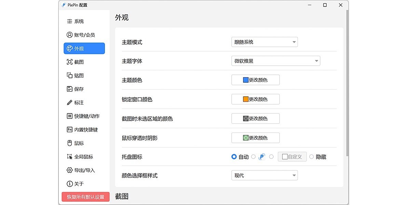This screenshot has height=205, width=410.
Task: Switch to the 外观 settings tab
Action: coord(84,48)
